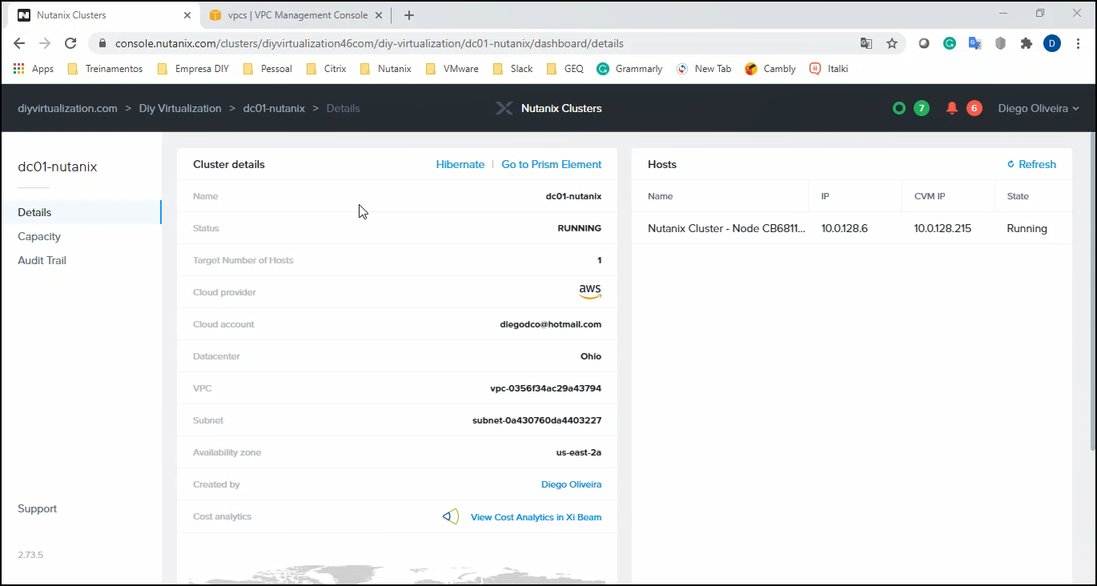Hibernate the dc01-nutanix cluster
The height and width of the screenshot is (586, 1097).
pos(460,164)
